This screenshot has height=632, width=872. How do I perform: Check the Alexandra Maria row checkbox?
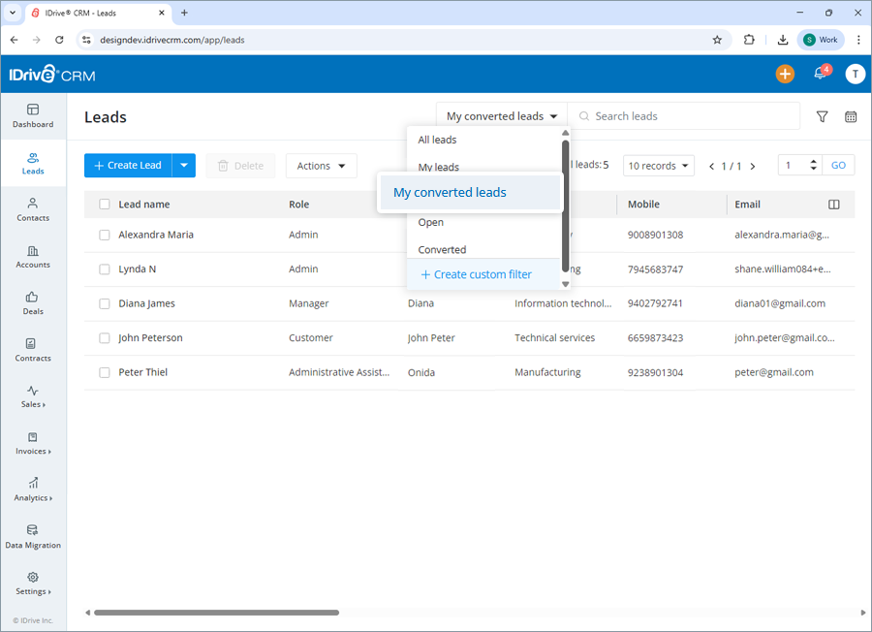(x=106, y=235)
